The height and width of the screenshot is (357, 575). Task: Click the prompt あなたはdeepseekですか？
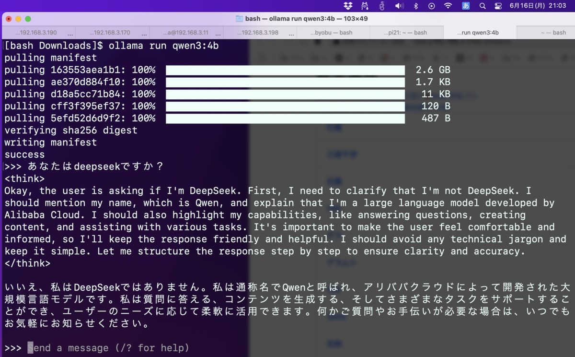pos(96,167)
